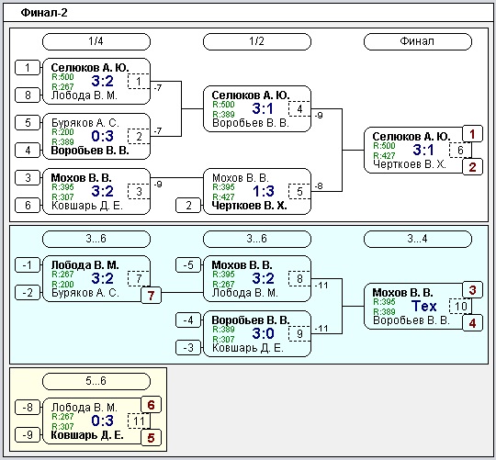Select the -5 source box near Мохов
The width and height of the screenshot is (496, 460).
pos(188,264)
